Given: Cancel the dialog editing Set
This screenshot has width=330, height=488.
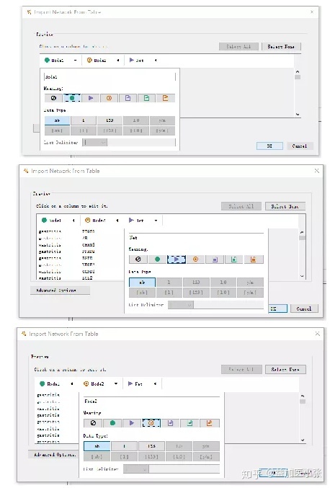Looking at the screenshot, I should pos(304,309).
